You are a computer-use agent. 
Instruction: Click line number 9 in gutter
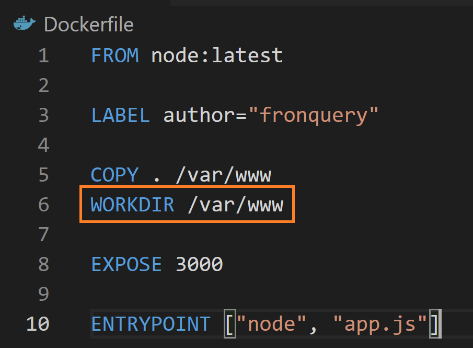pos(44,294)
